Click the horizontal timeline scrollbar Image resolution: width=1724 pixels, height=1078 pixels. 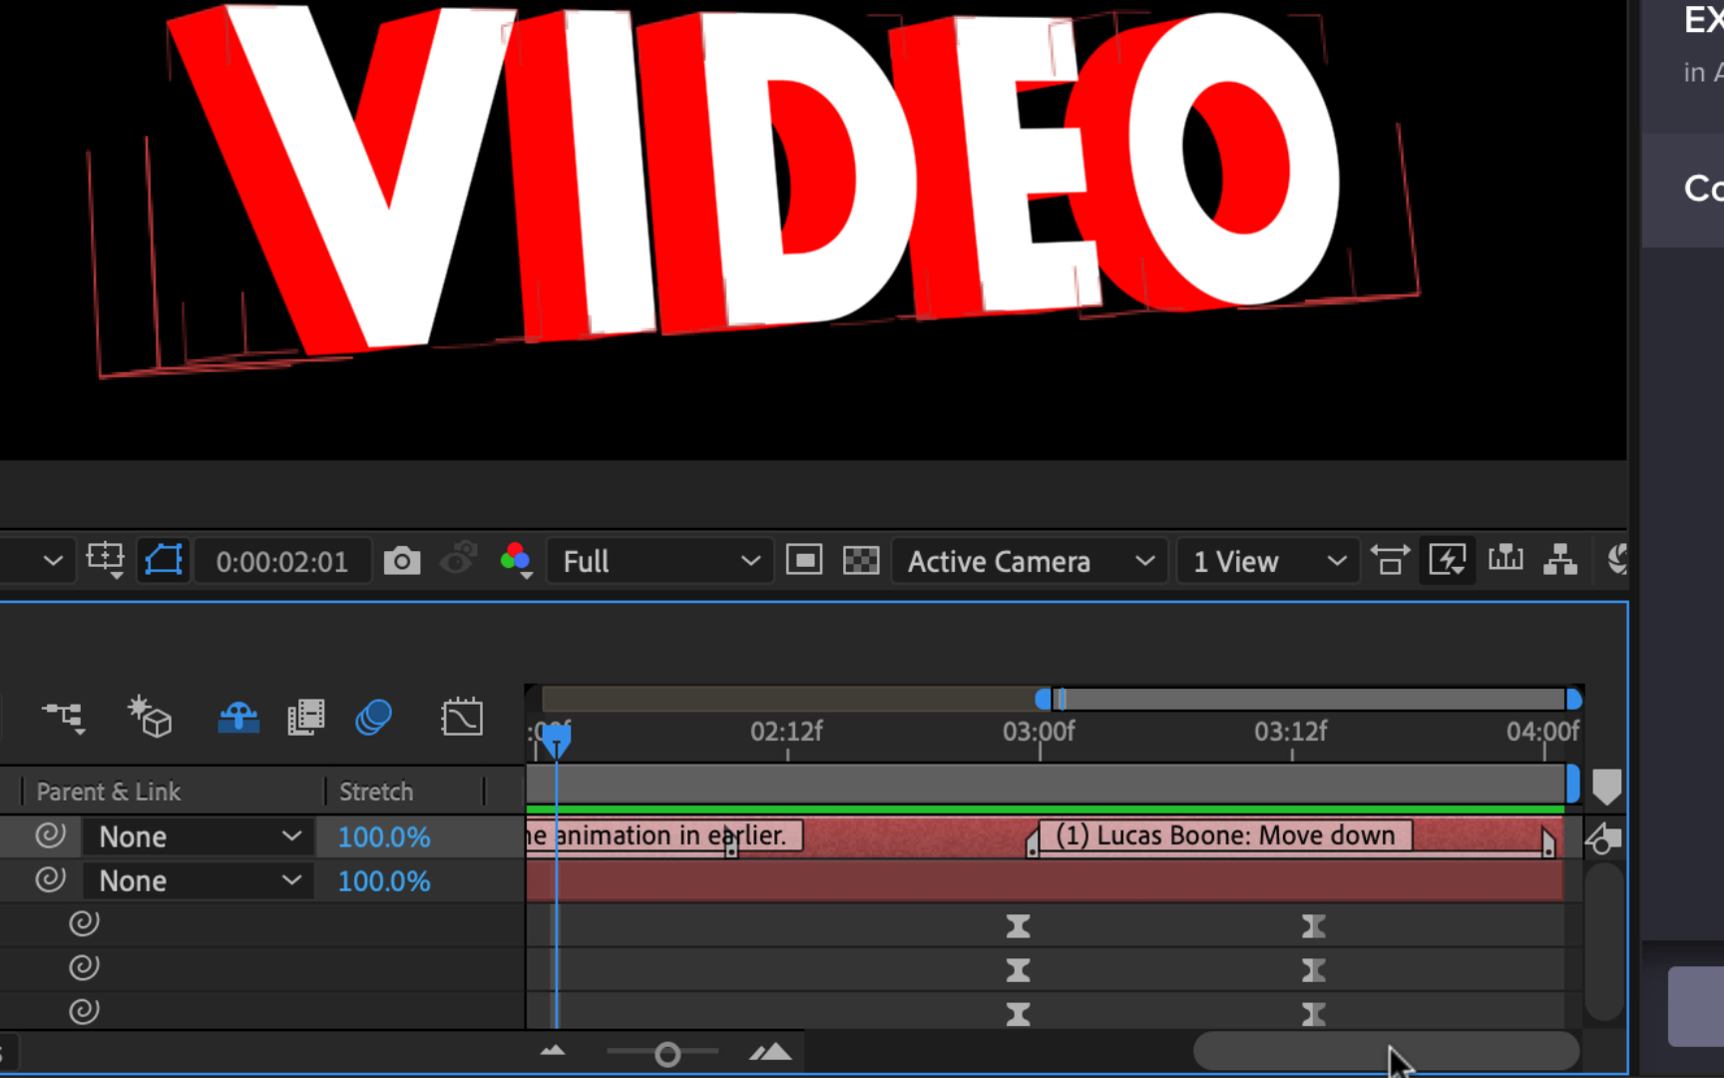click(1387, 1051)
